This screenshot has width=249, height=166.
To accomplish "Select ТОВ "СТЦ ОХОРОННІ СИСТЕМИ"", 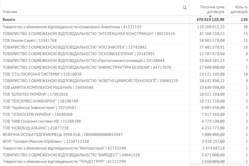I will point(42,74).
